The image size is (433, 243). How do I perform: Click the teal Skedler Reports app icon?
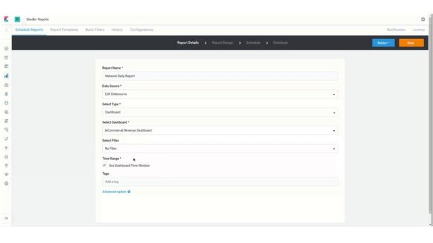coord(18,20)
